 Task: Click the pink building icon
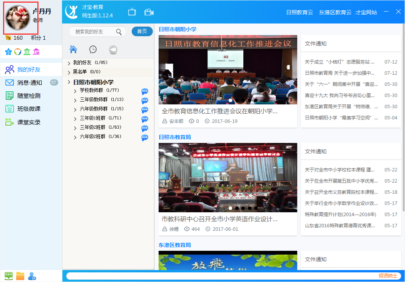pyautogui.click(x=36, y=52)
